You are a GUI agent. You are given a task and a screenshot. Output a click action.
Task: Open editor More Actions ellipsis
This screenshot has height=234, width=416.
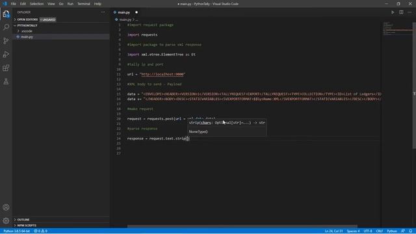tap(409, 12)
